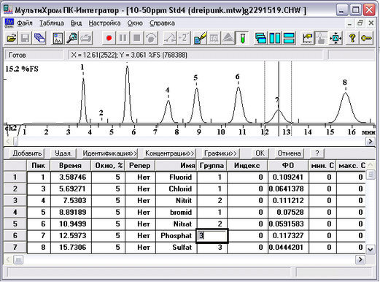Select time value 12.5973

(x=71, y=235)
